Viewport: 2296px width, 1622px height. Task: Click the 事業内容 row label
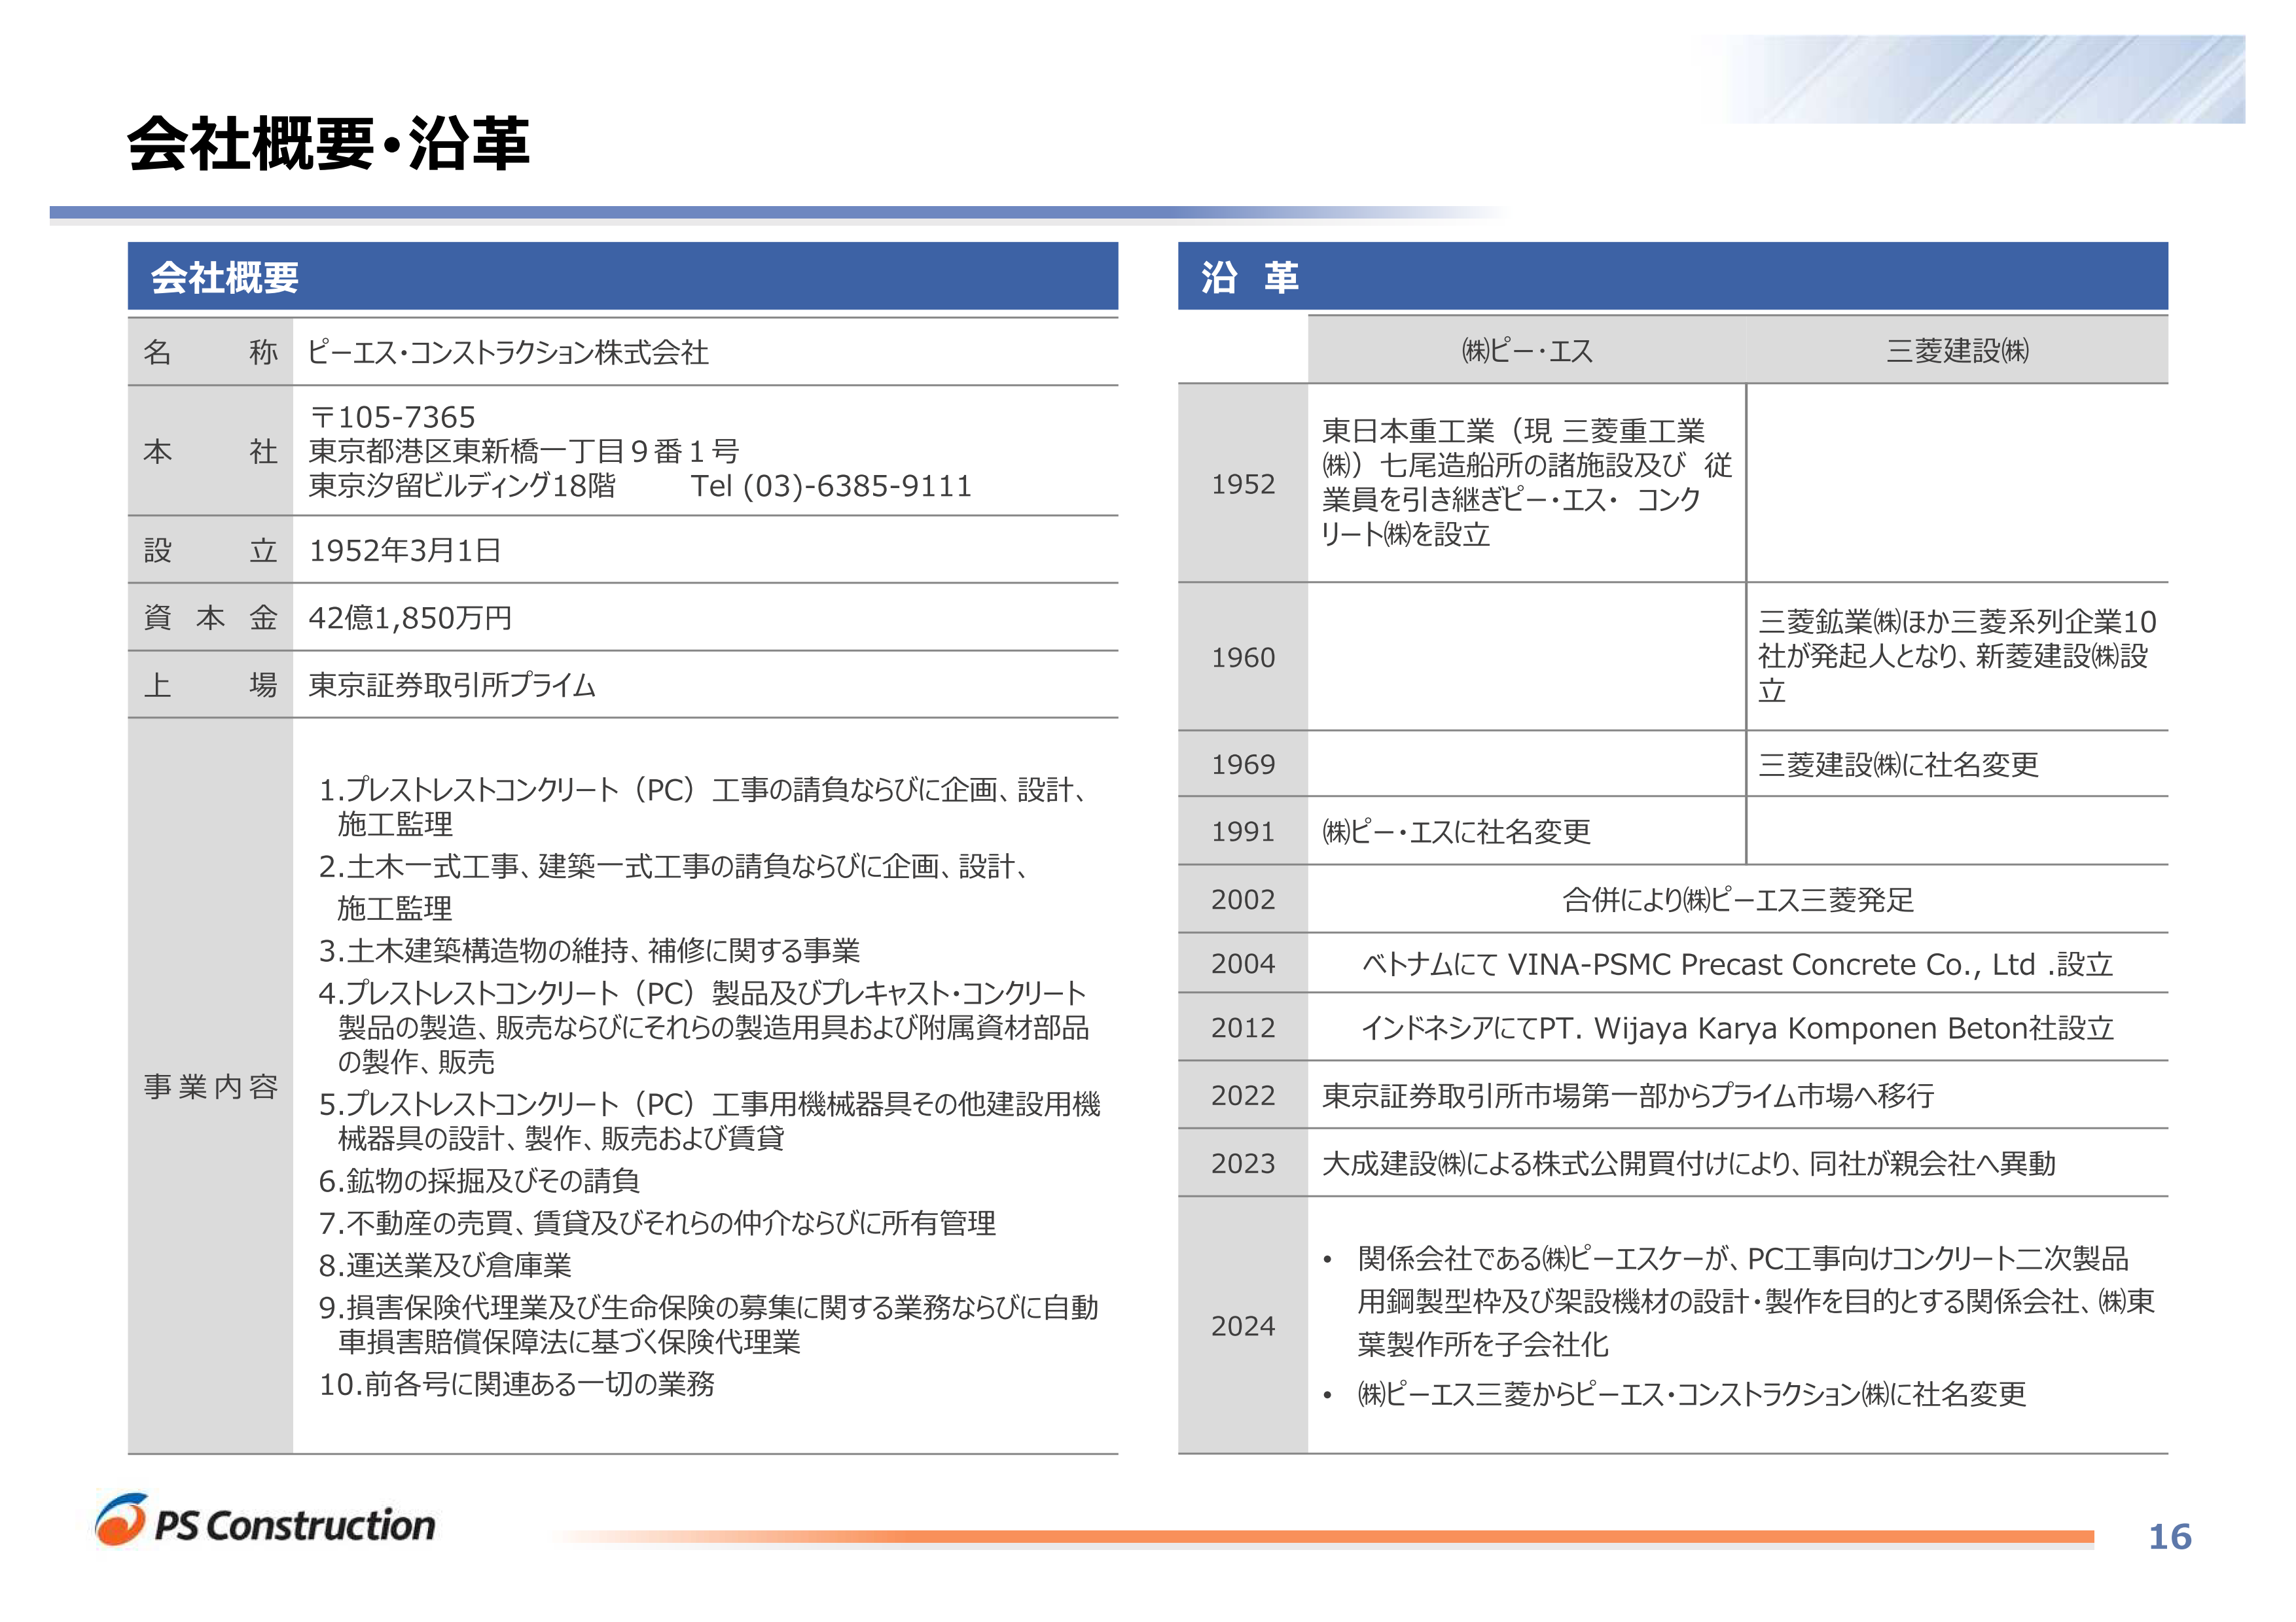point(210,1086)
